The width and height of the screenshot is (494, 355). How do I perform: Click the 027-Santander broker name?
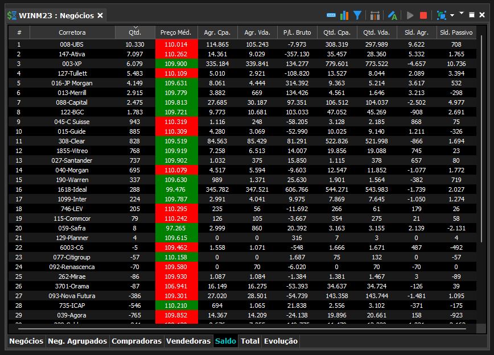(x=72, y=160)
